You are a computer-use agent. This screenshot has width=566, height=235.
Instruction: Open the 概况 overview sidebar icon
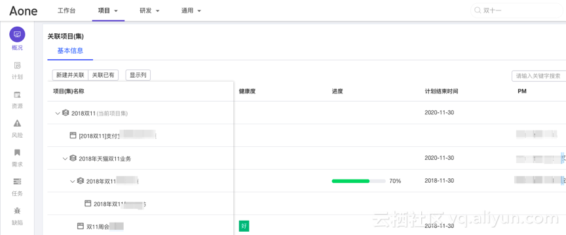coord(17,35)
